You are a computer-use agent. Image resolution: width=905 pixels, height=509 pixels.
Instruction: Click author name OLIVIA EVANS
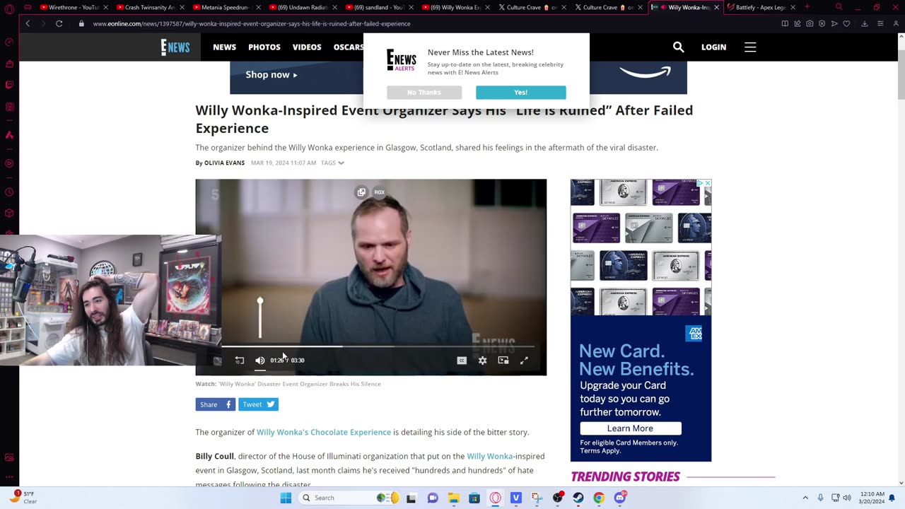click(224, 163)
